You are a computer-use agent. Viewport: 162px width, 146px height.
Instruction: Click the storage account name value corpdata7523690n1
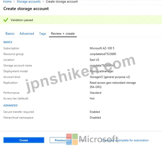click(x=102, y=66)
